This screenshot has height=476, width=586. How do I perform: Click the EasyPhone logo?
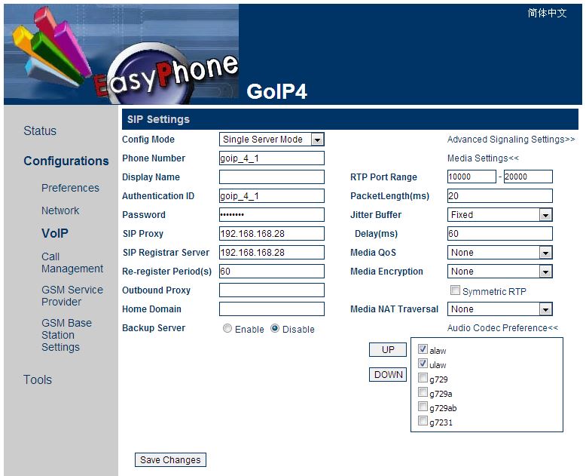(x=121, y=54)
